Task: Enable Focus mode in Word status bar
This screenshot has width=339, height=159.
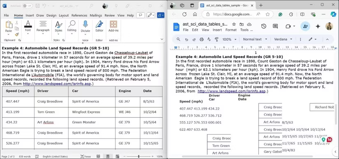Action: click(85, 157)
